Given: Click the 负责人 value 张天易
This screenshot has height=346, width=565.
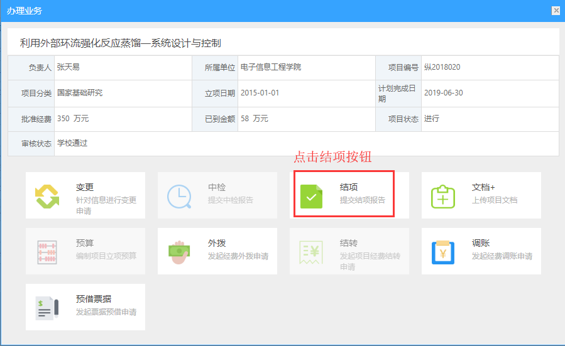Looking at the screenshot, I should pos(68,67).
